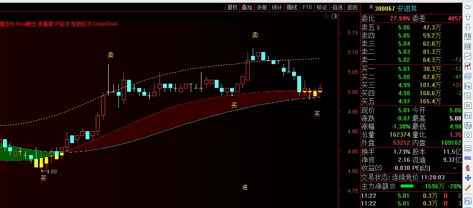Click the down arrow next stock icon

(468, 27)
